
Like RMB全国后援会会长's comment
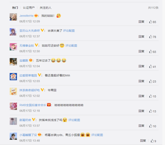(151, 111)
